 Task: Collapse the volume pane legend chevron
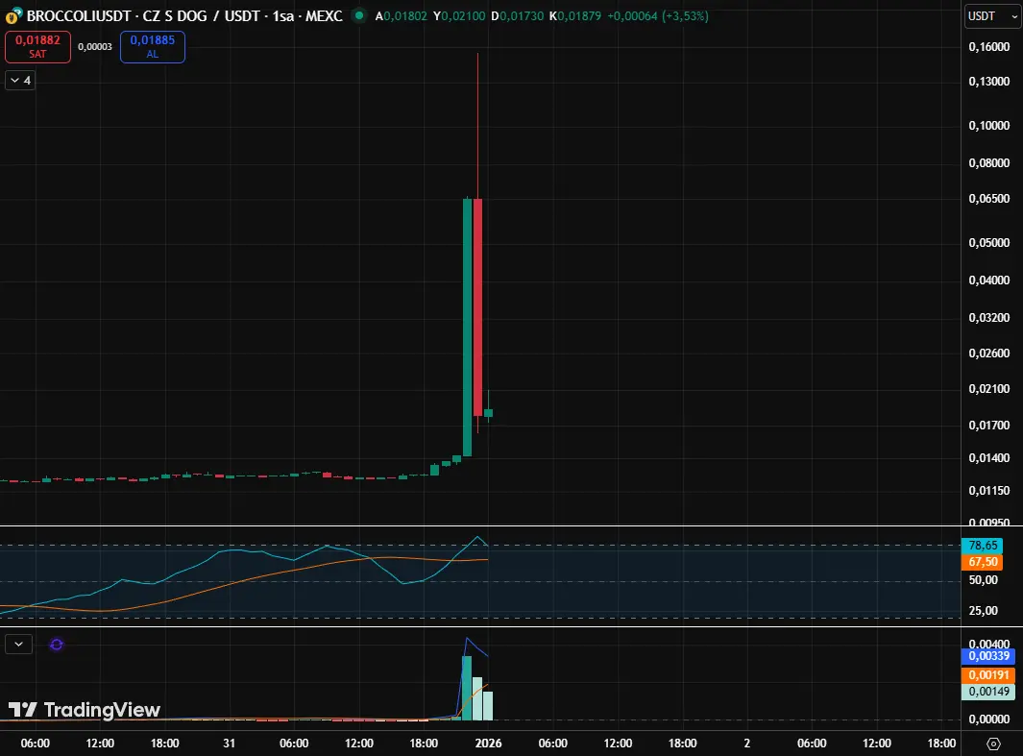[x=19, y=645]
